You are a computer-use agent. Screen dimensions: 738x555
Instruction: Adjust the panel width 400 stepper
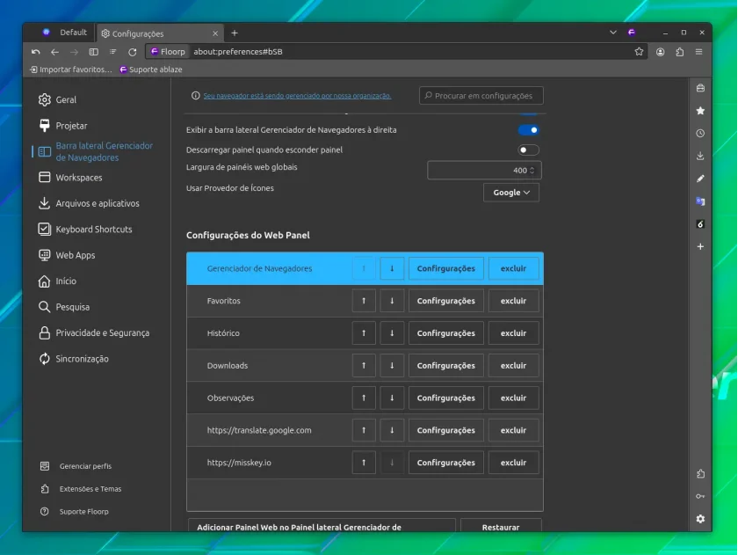tap(532, 171)
